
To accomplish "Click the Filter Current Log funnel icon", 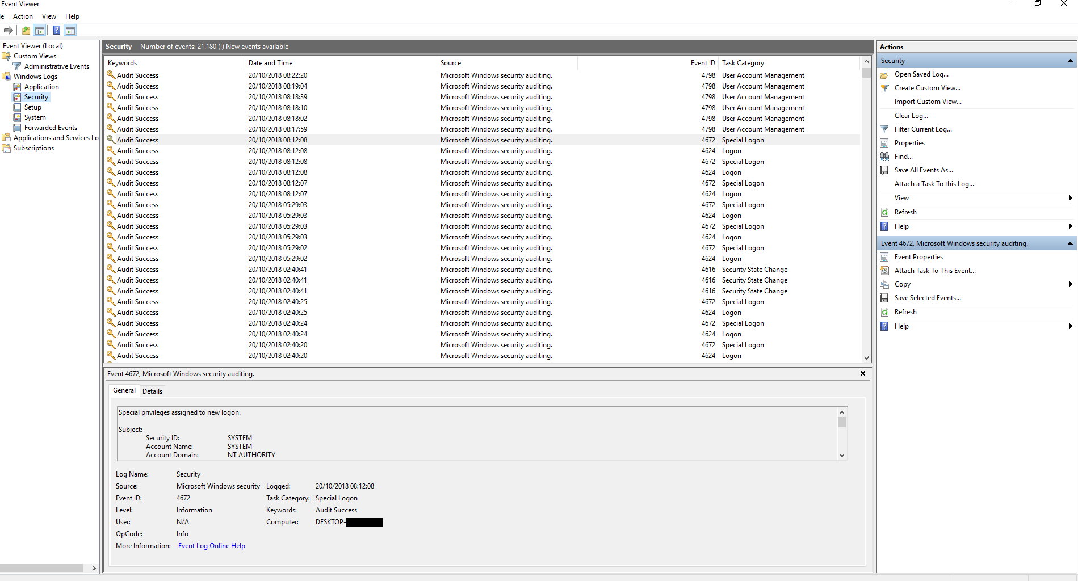I will pos(884,130).
